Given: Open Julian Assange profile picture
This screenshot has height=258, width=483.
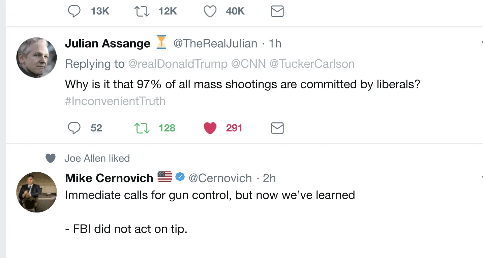Looking at the screenshot, I should [x=36, y=58].
